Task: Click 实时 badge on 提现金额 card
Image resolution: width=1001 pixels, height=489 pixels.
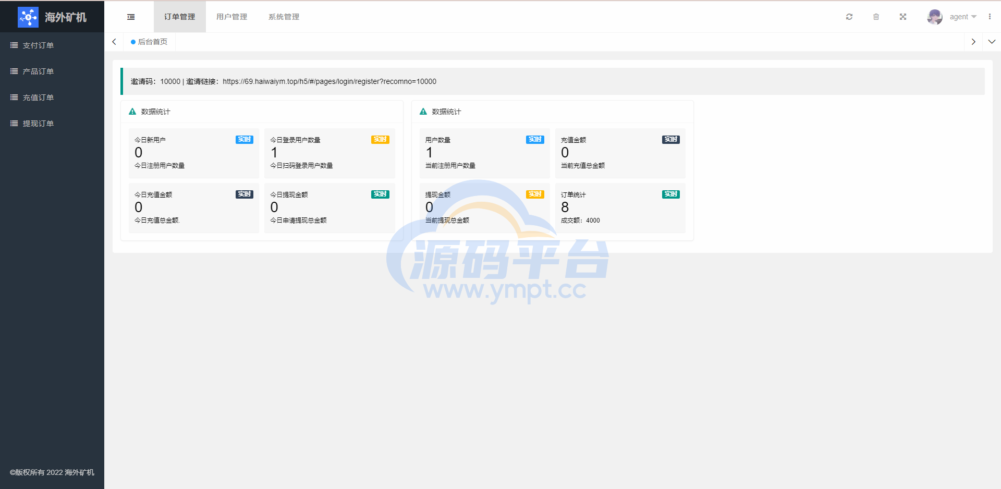Action: click(x=535, y=194)
